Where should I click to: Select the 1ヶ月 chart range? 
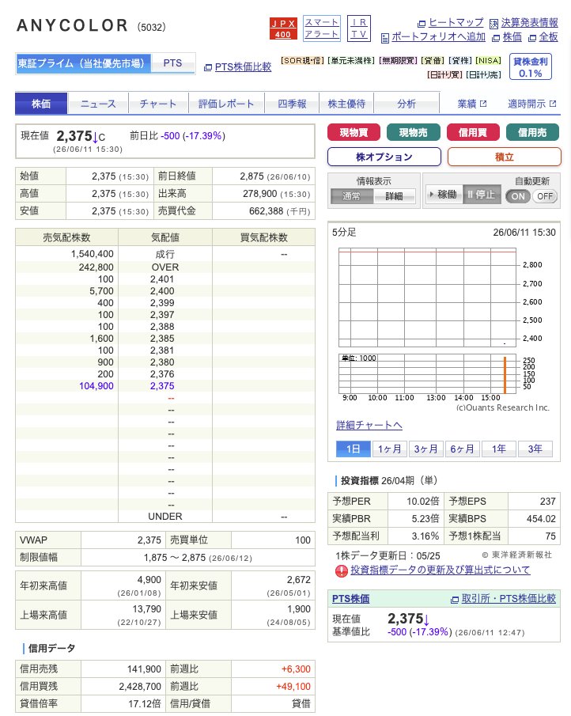(389, 449)
